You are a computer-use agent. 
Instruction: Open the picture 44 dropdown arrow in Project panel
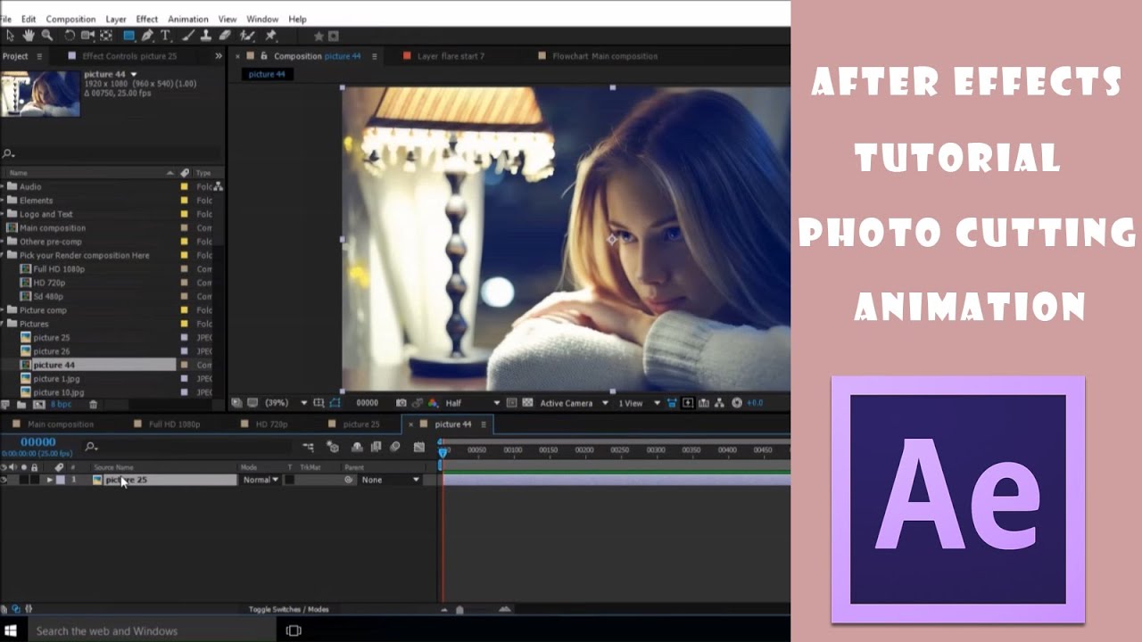click(134, 74)
